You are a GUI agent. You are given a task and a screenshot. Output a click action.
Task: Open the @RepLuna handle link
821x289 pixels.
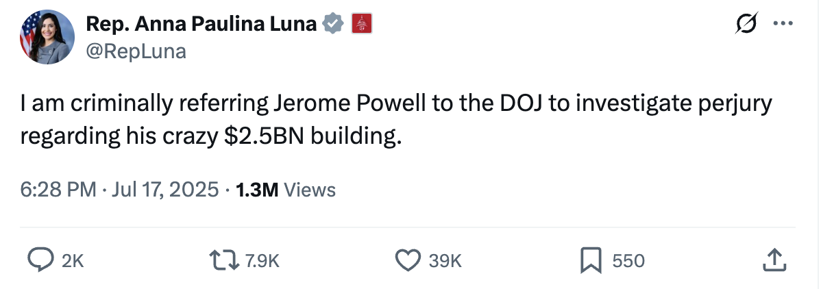pyautogui.click(x=135, y=51)
